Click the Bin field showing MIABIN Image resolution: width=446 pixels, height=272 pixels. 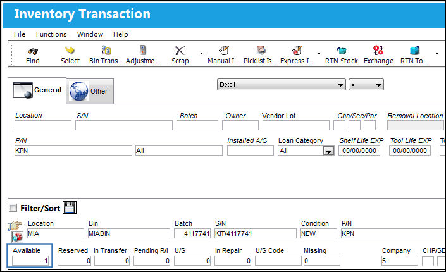[x=129, y=233]
